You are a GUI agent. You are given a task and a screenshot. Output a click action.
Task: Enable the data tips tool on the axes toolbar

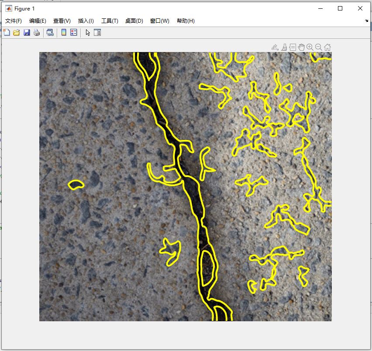click(x=293, y=47)
